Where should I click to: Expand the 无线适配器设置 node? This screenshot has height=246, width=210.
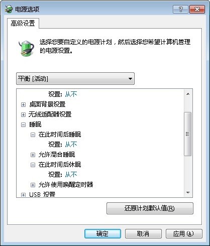23,115
